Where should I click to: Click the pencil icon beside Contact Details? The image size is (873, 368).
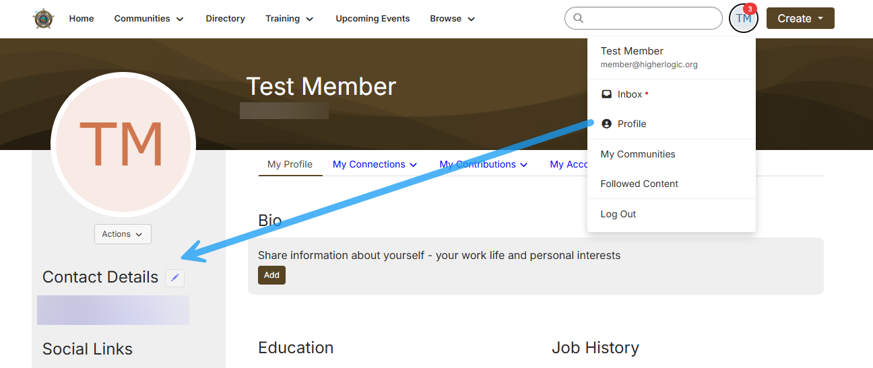[174, 277]
